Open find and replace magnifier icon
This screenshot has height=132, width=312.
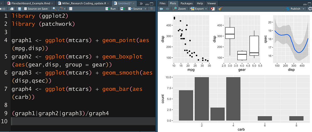(x=54, y=9)
